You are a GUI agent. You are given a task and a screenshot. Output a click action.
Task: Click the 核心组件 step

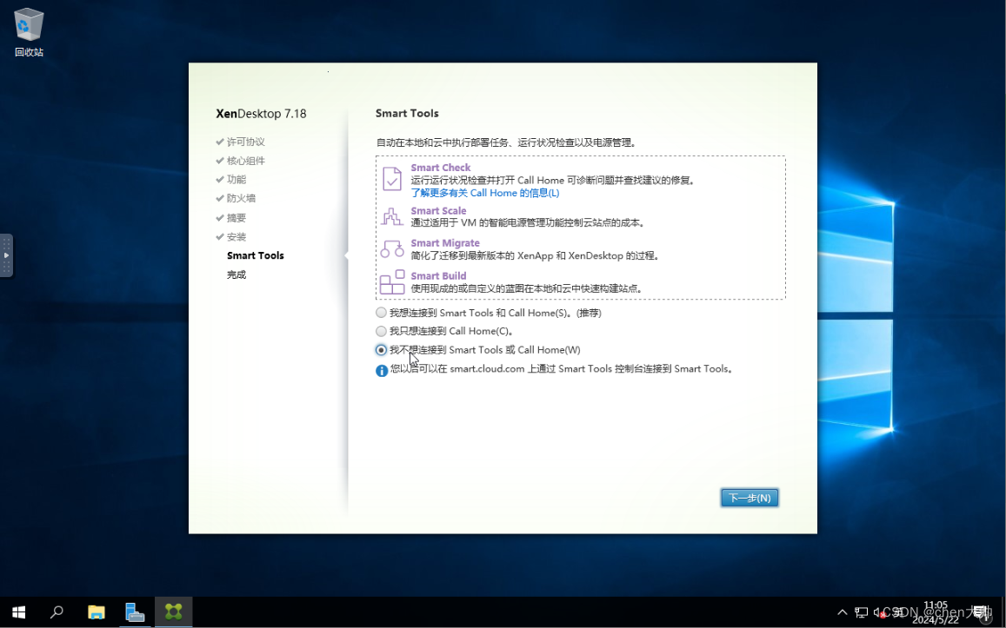(x=246, y=160)
